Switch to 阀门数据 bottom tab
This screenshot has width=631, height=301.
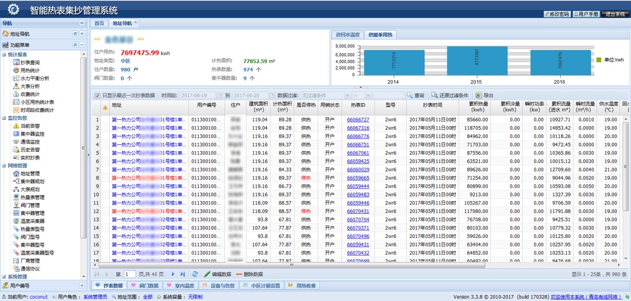pyautogui.click(x=147, y=285)
